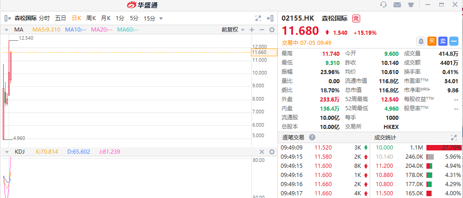The width and height of the screenshot is (463, 198).
Task: Click the 12.540 high marker on chart
Action: pyautogui.click(x=26, y=38)
